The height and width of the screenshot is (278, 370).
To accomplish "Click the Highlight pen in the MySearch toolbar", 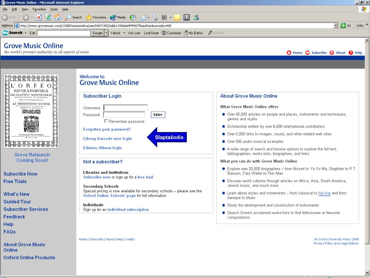I will pos(216,33).
